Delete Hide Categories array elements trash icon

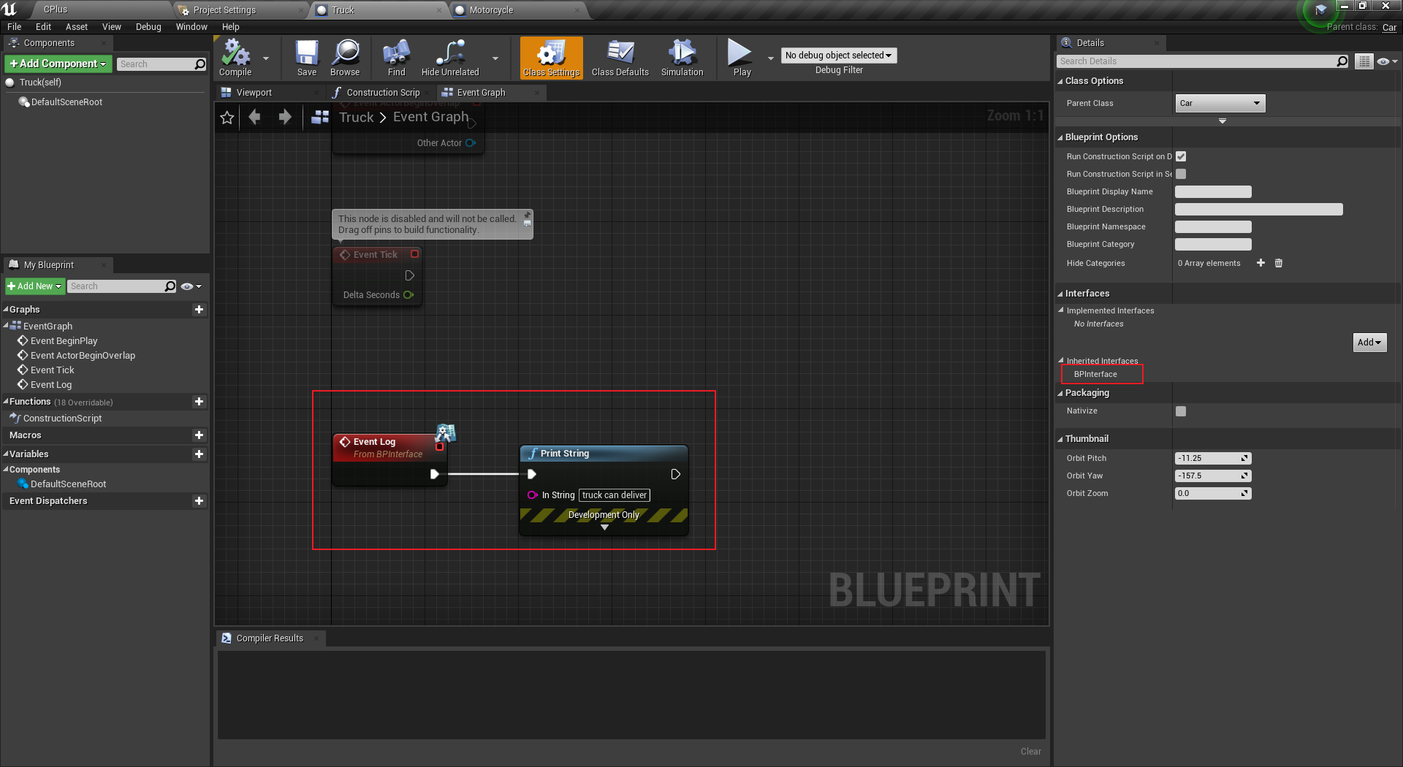(1279, 263)
